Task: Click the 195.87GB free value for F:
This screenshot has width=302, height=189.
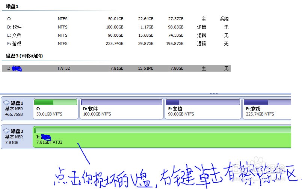Action: pyautogui.click(x=175, y=43)
